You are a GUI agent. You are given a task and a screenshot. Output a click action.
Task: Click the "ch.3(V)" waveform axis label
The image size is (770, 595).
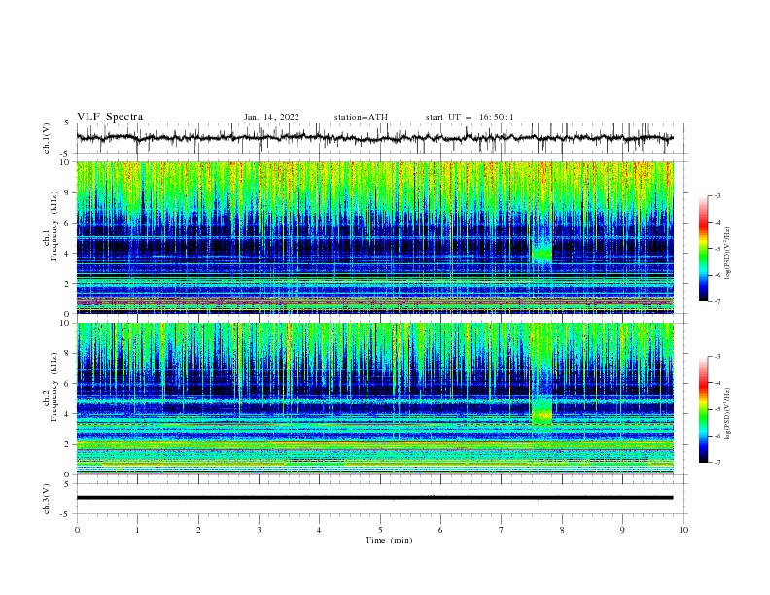click(x=47, y=499)
